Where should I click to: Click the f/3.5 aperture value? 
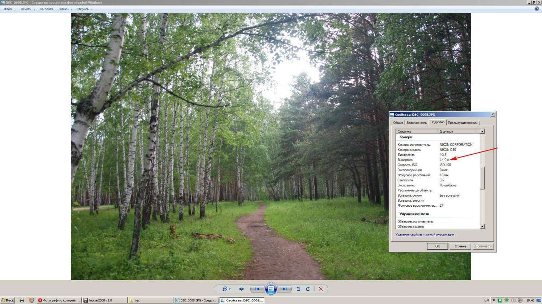tap(443, 155)
